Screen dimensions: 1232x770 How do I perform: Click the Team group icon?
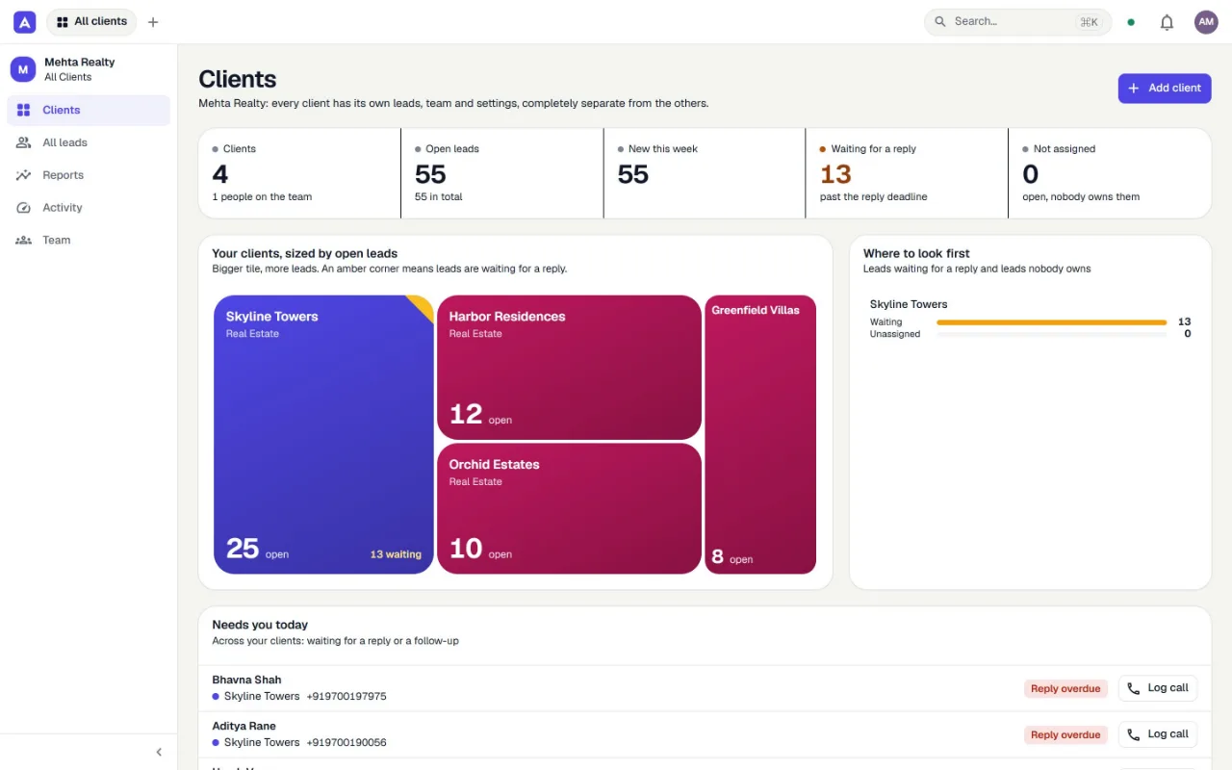pyautogui.click(x=24, y=241)
